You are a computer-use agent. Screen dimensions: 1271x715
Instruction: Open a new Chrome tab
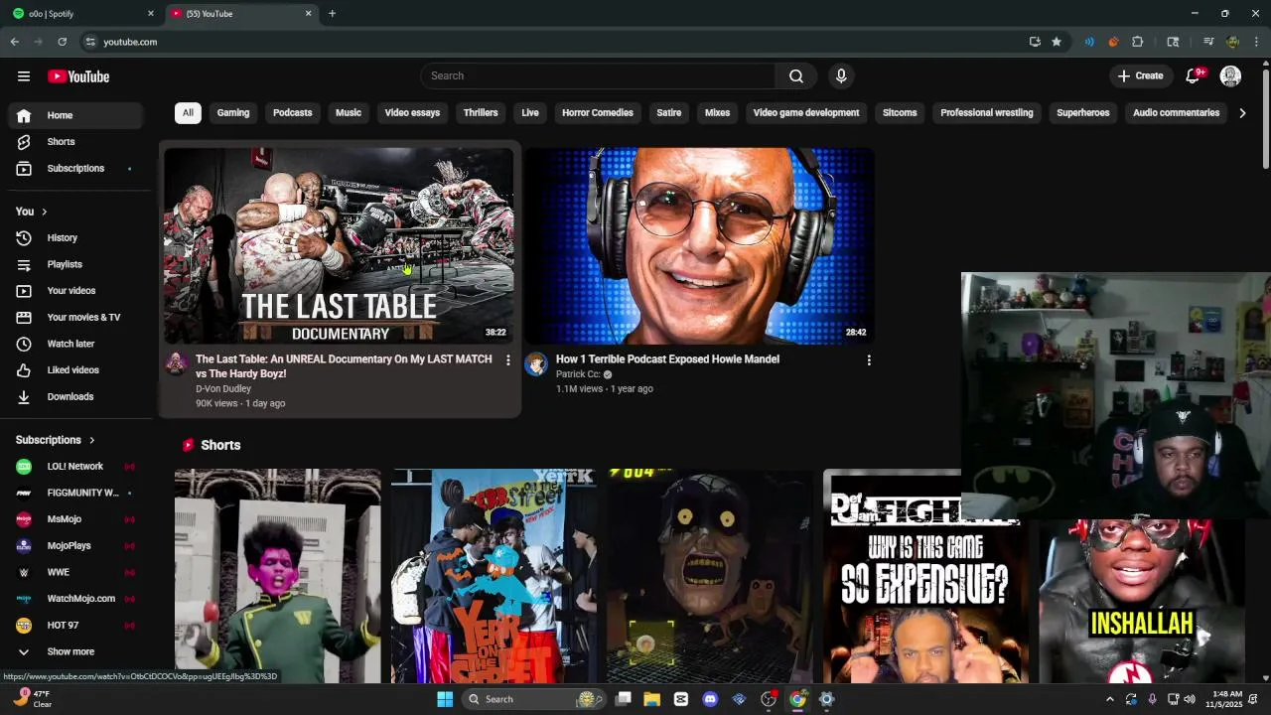coord(332,14)
